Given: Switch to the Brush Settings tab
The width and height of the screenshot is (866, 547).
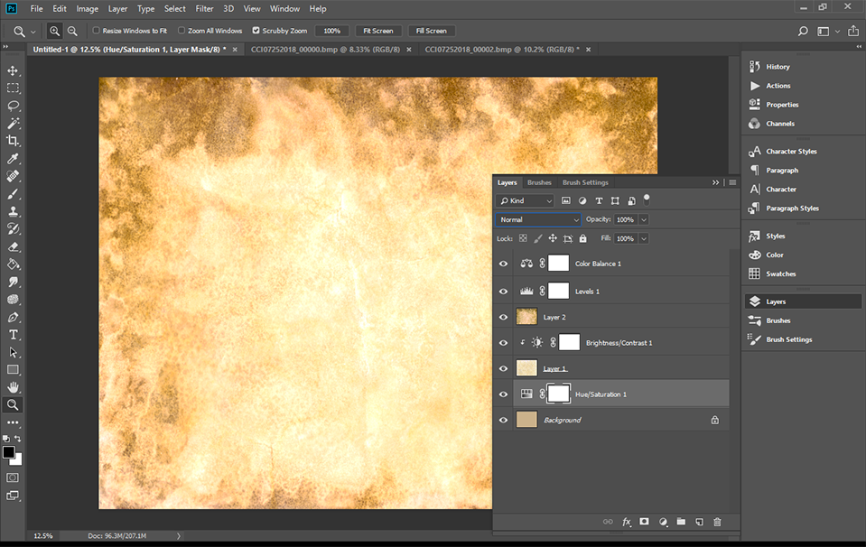Looking at the screenshot, I should [585, 182].
